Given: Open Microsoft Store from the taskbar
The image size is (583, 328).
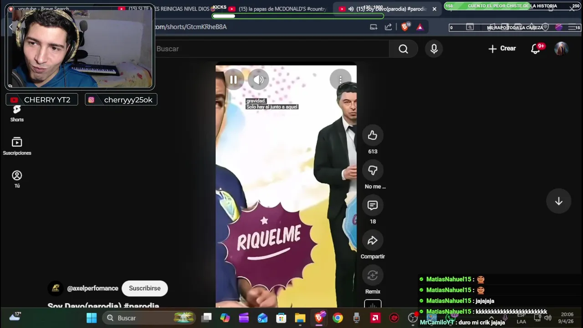Looking at the screenshot, I should [281, 318].
